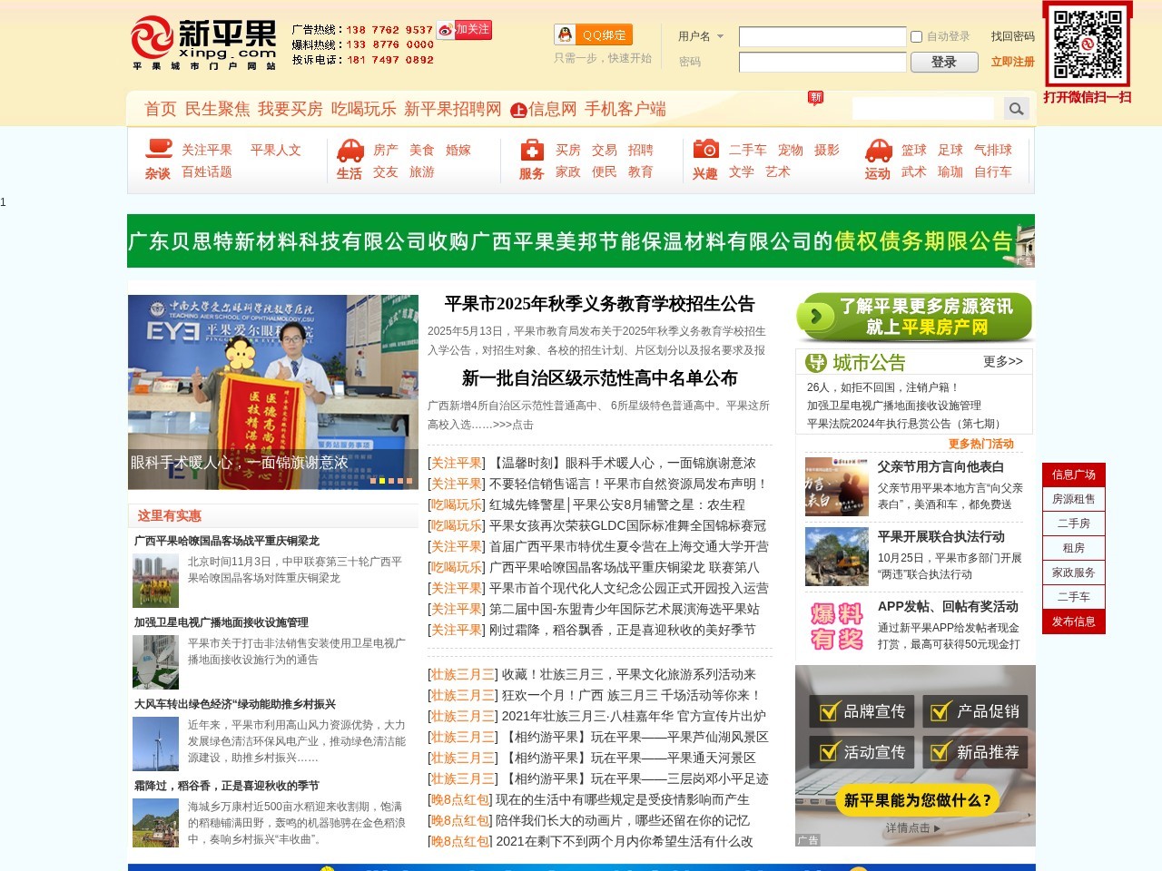Viewport: 1162px width, 871px height.
Task: Click 更多>> beside 城市公告
Action: tap(1003, 361)
